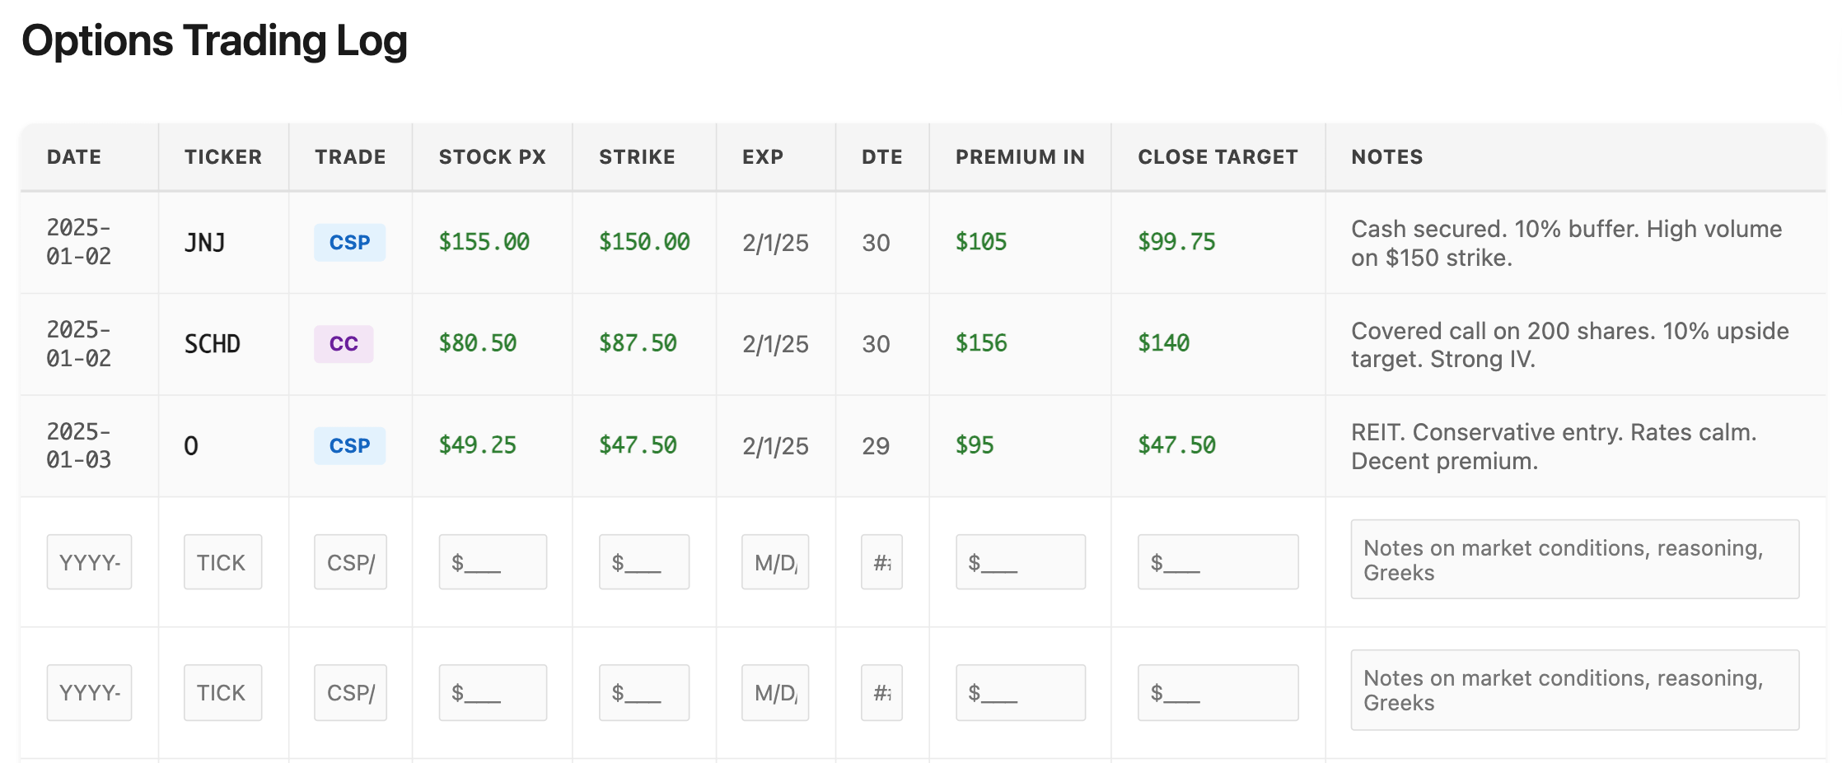The width and height of the screenshot is (1842, 763).
Task: Click the second empty row date input
Action: tap(89, 692)
